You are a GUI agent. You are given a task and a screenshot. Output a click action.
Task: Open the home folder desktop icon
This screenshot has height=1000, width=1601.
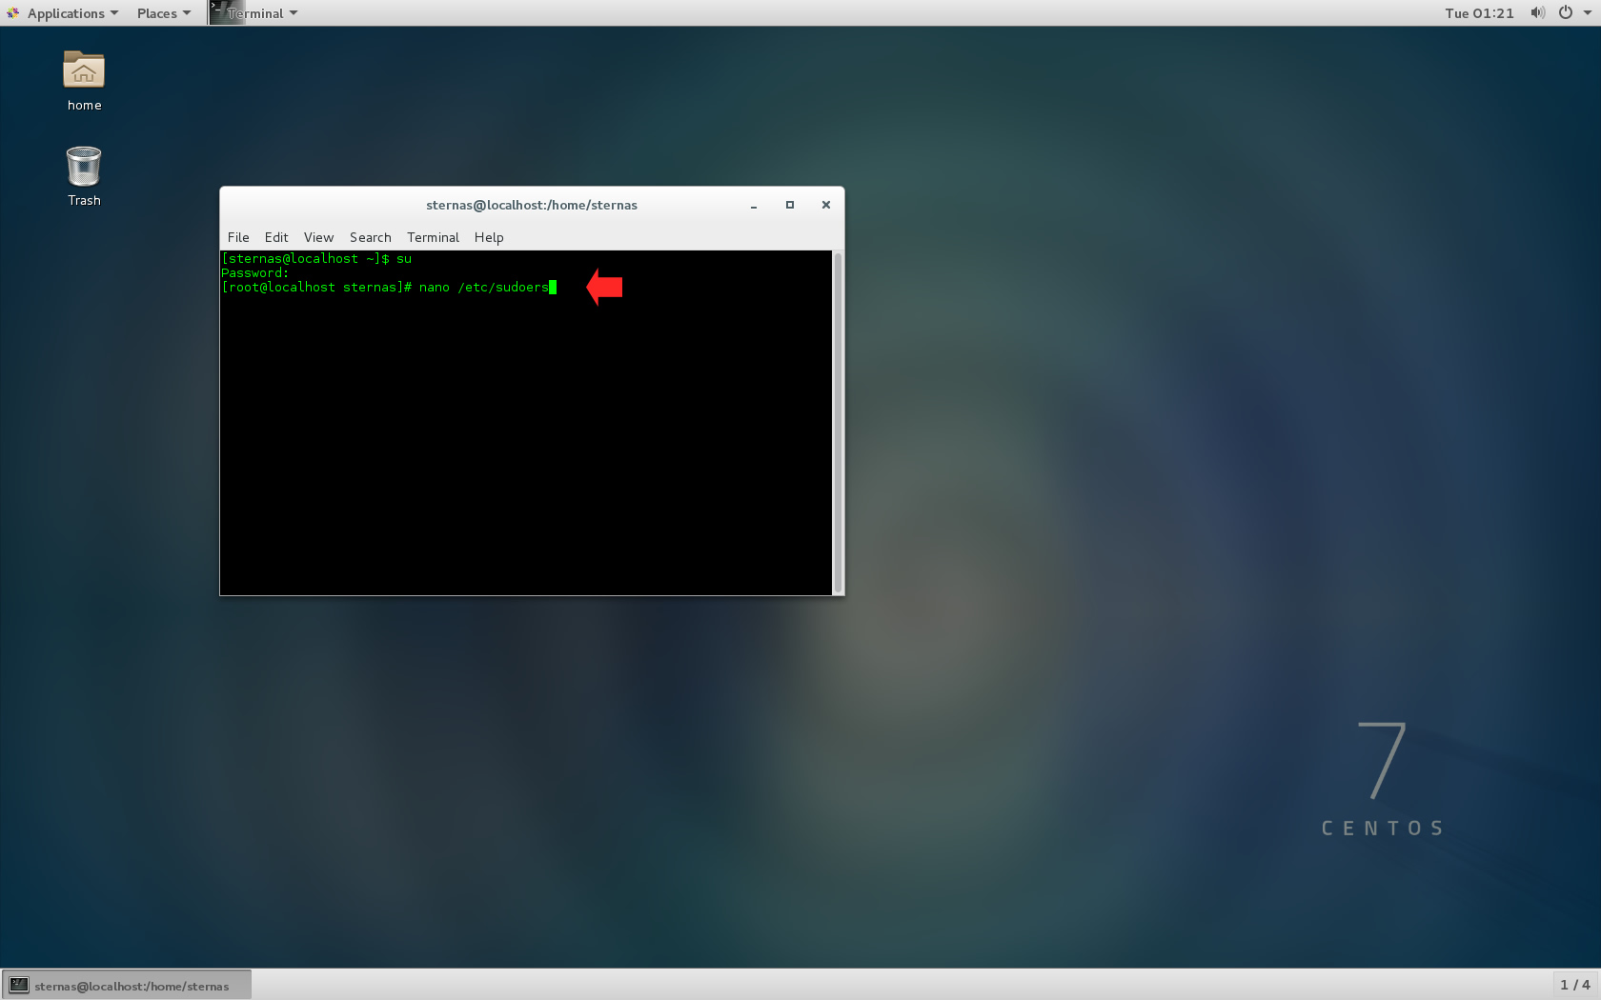[84, 80]
